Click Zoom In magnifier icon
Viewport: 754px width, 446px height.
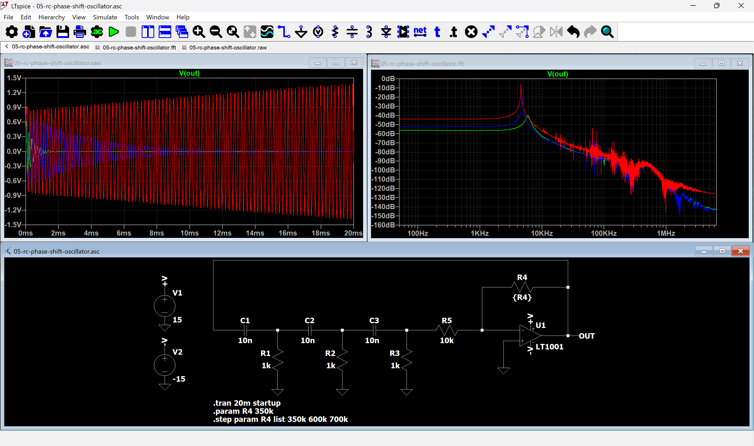[199, 32]
